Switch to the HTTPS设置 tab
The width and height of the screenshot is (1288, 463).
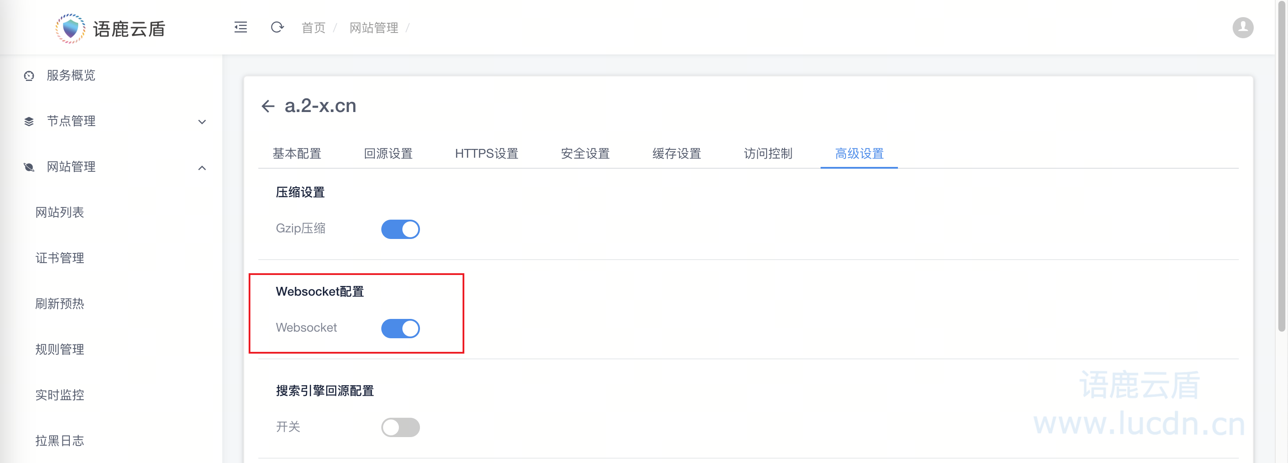pyautogui.click(x=486, y=153)
